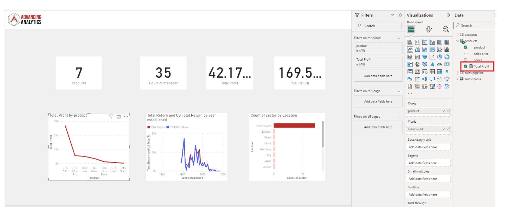Uncheck the Total Profit measure checkbox
Image resolution: width=507 pixels, height=214 pixels.
coord(466,66)
